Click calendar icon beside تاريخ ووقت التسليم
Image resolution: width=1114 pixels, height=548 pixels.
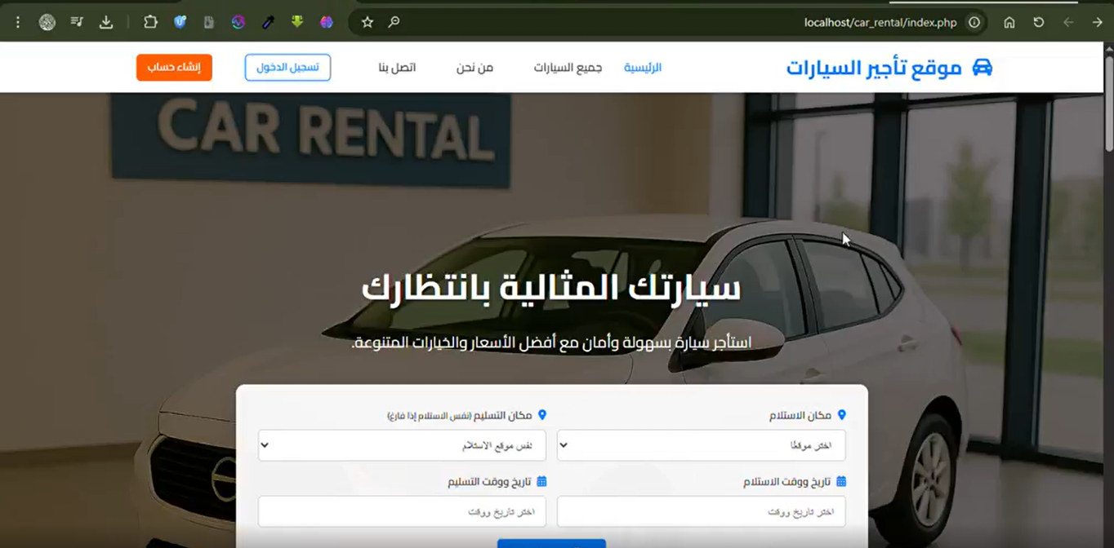(x=541, y=482)
